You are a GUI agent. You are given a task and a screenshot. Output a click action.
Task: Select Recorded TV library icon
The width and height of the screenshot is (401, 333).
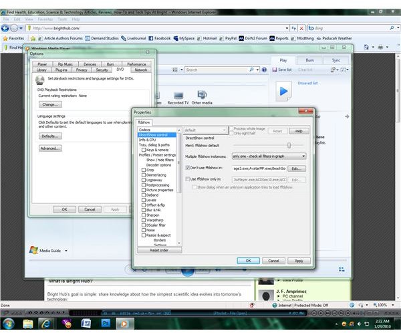(x=178, y=96)
